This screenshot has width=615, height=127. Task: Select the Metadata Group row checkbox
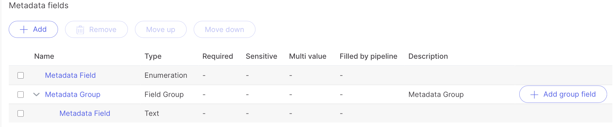[x=21, y=94]
